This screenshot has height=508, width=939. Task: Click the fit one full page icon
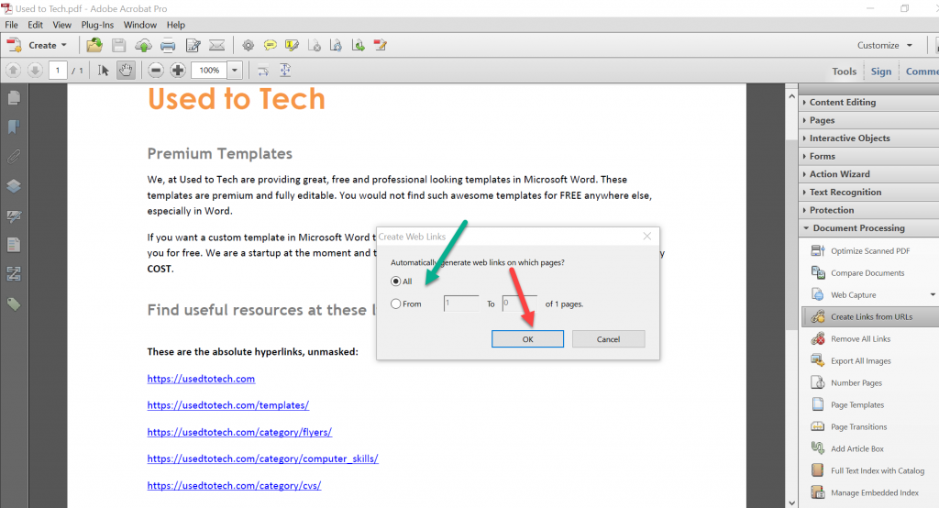(x=285, y=70)
